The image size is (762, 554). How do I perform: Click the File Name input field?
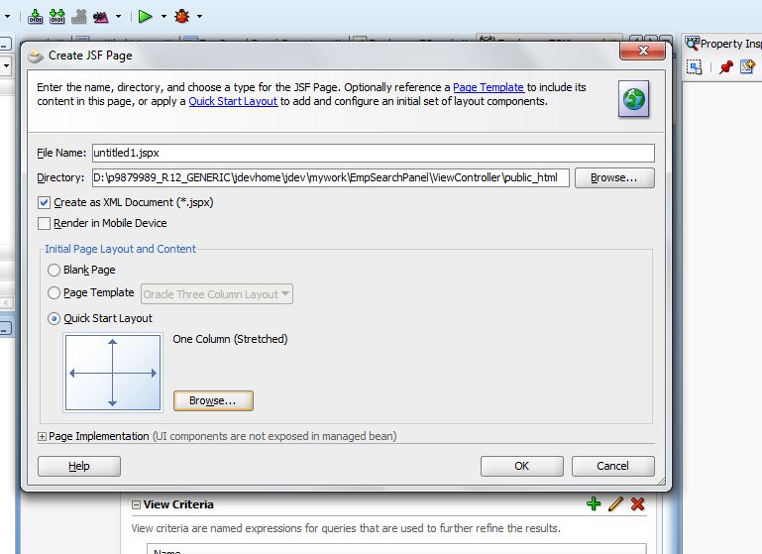click(374, 153)
